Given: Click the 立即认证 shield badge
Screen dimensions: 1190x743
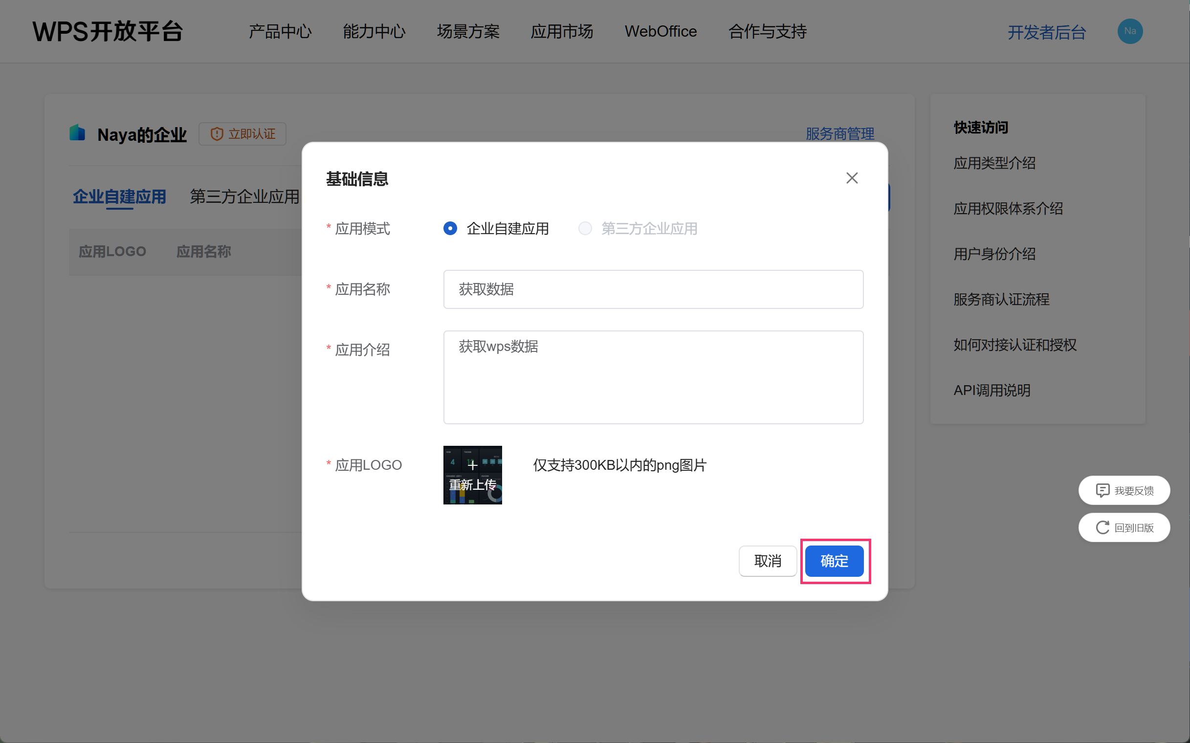Looking at the screenshot, I should (x=242, y=133).
